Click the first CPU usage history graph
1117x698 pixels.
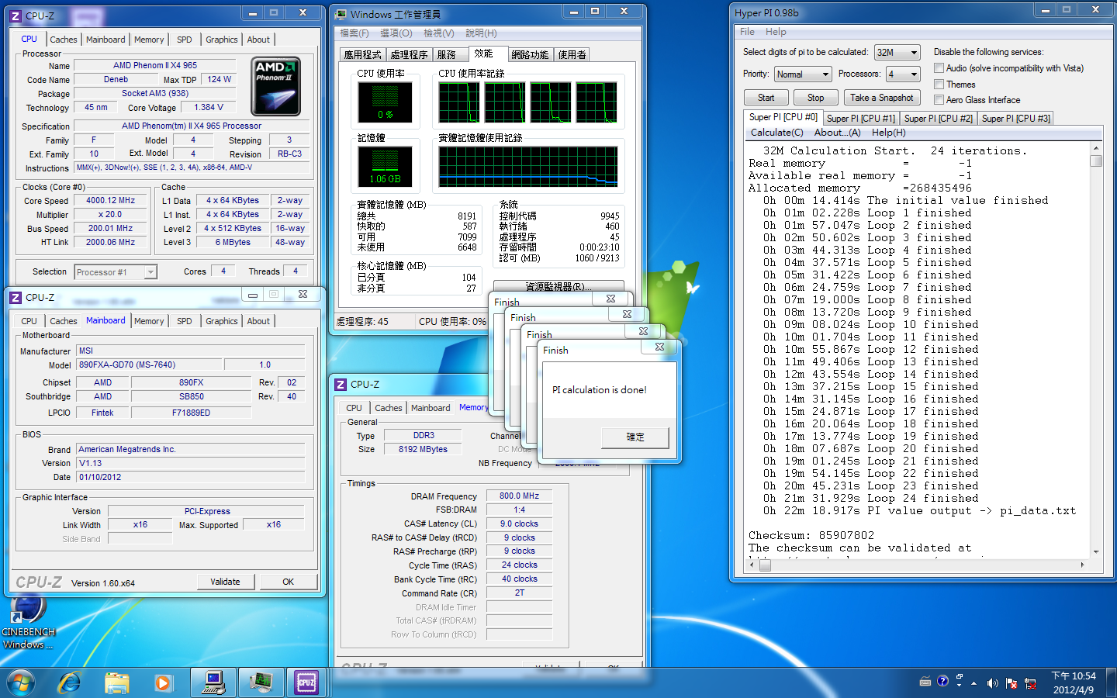459,102
